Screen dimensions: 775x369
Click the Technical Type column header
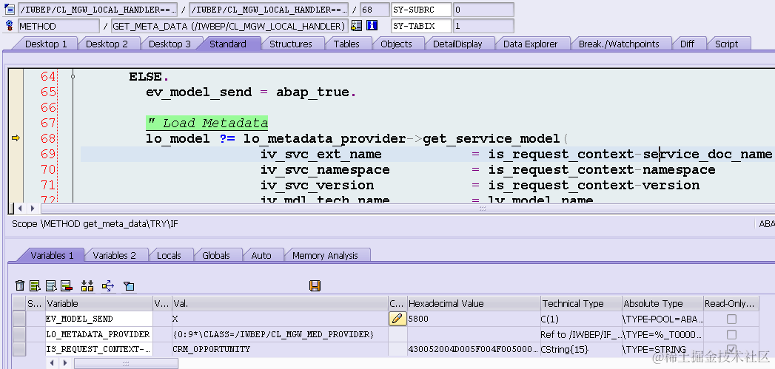pyautogui.click(x=581, y=303)
